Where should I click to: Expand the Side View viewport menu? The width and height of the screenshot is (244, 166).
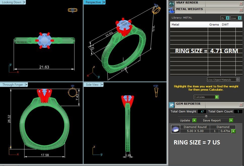(102, 85)
